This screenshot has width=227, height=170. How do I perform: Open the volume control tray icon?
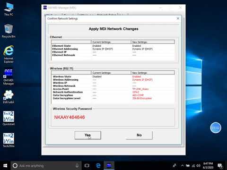point(199,166)
